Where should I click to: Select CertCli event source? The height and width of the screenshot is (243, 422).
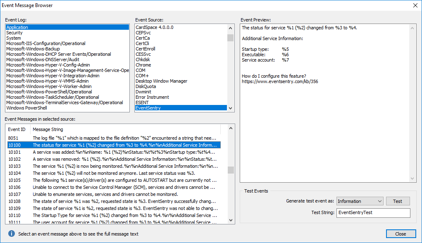(181, 43)
